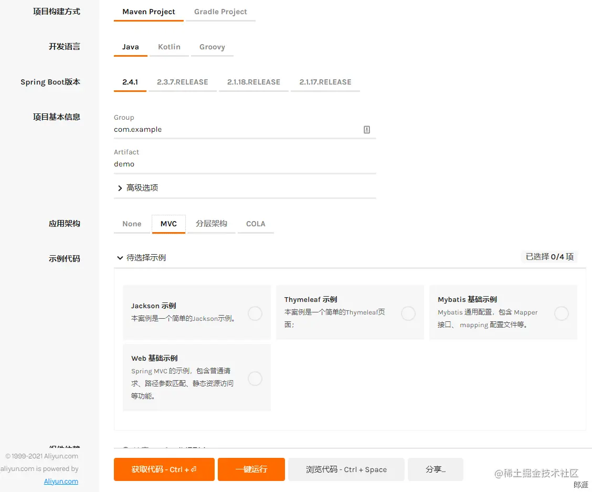Select COLA application architecture
Viewport: 592px width, 492px height.
pyautogui.click(x=256, y=224)
